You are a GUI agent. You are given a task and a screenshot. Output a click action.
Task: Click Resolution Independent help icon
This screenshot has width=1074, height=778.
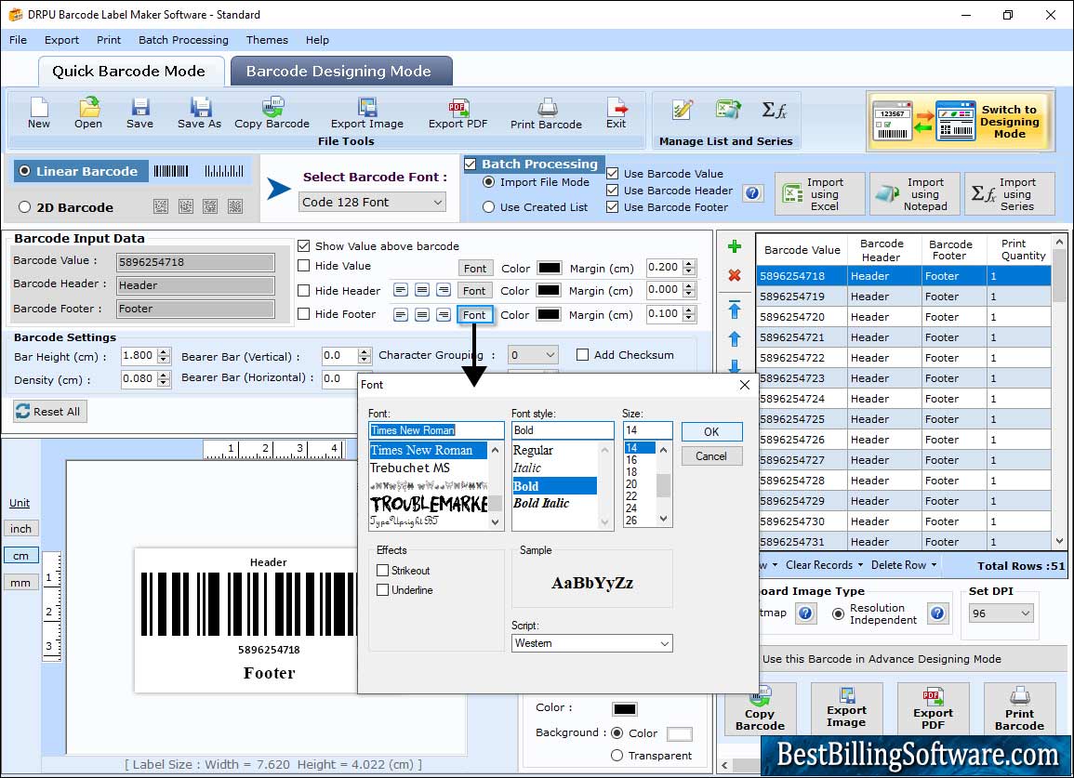pyautogui.click(x=937, y=613)
